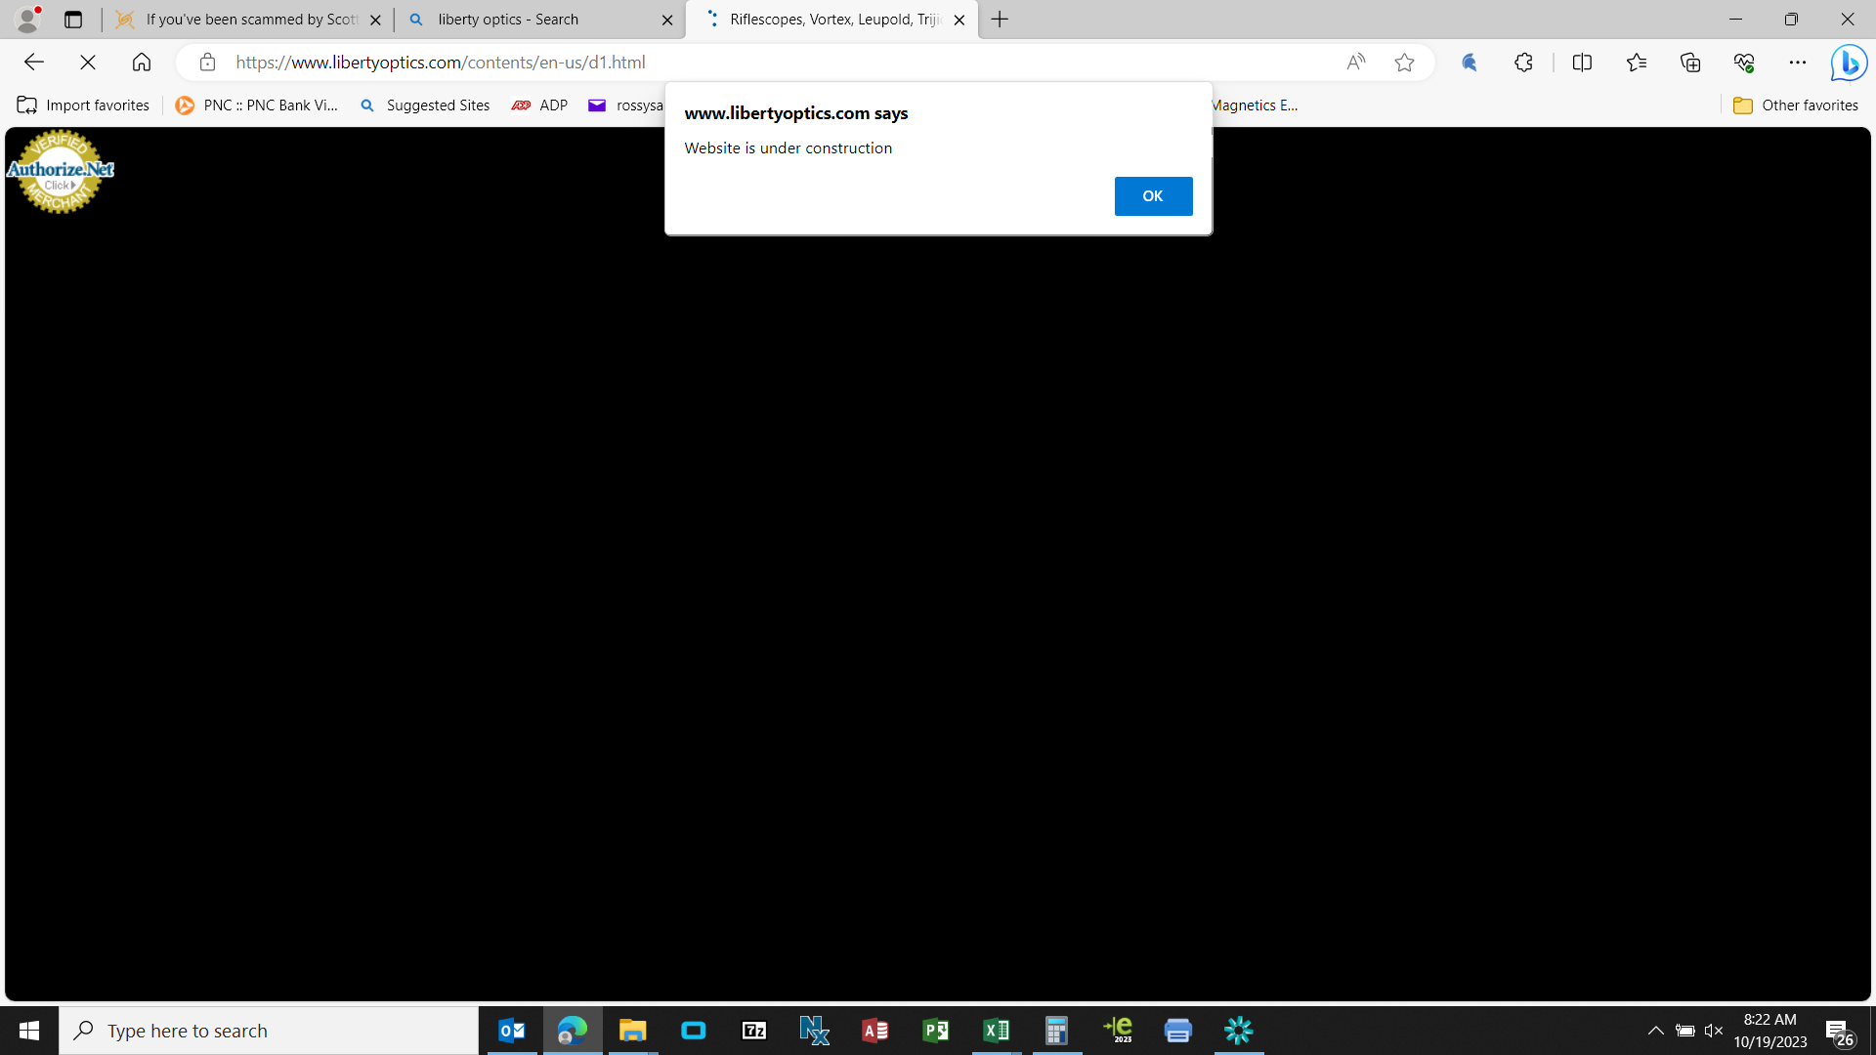Open the Favorites list icon
This screenshot has height=1055, width=1876.
[1637, 63]
